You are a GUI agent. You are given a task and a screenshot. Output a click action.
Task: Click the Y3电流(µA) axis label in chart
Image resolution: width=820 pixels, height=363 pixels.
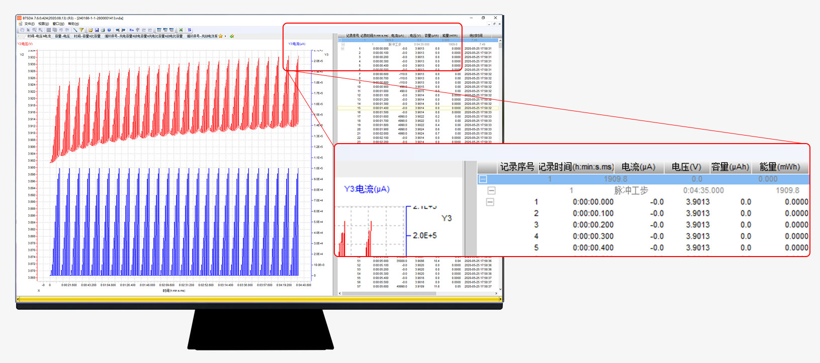click(297, 44)
